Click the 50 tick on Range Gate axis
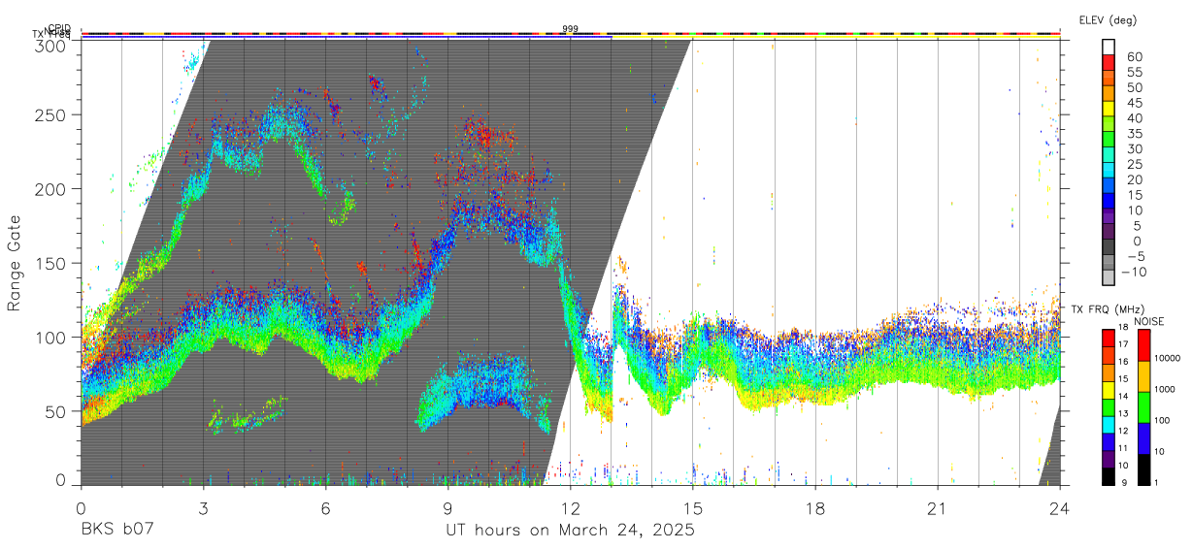Screen dimensions: 1192x550 [56, 411]
